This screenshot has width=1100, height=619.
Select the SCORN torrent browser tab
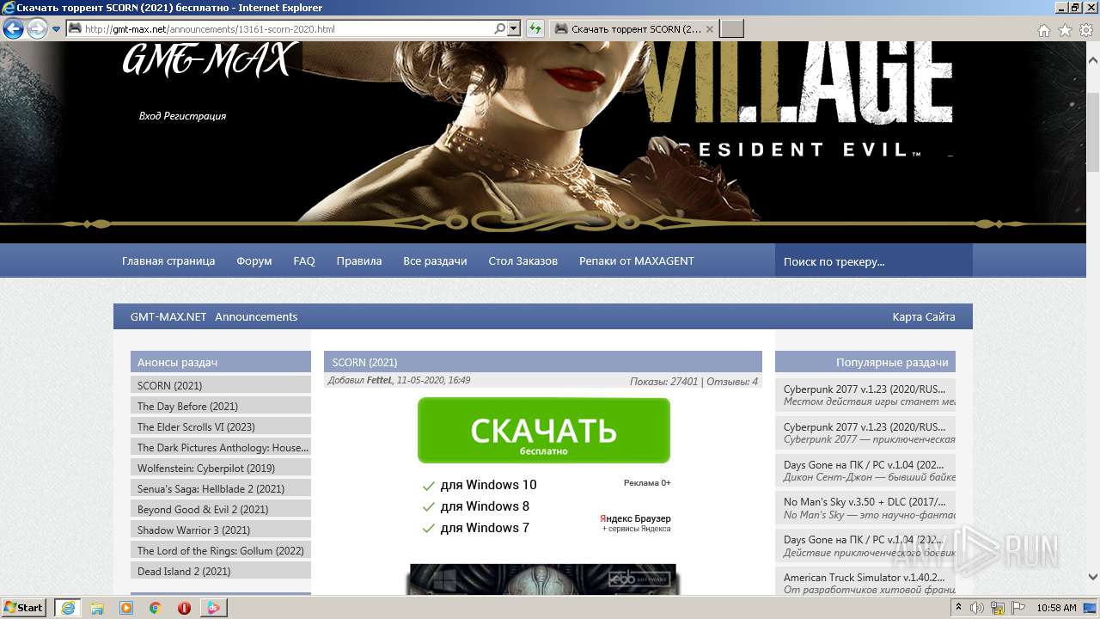pos(634,29)
